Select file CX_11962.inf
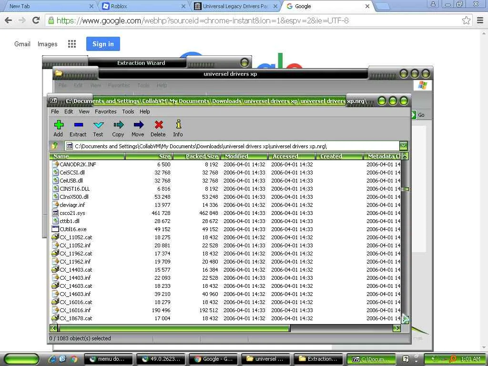The height and width of the screenshot is (366, 488). pyautogui.click(x=75, y=262)
